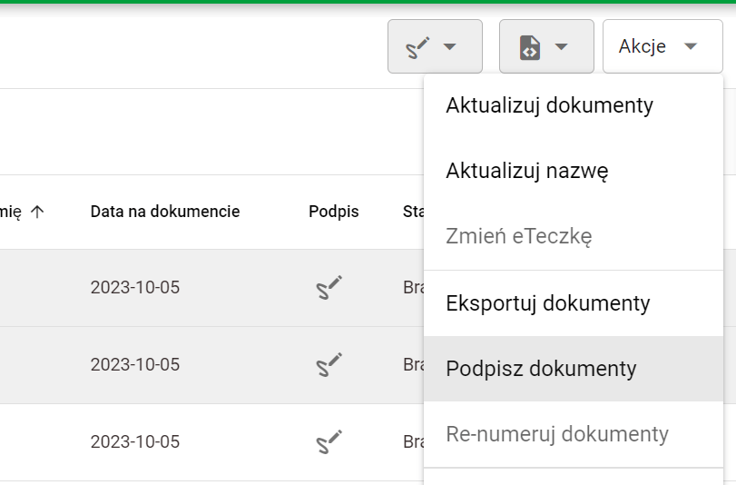Click the ascending sort arrow in header
This screenshot has height=485, width=736.
[x=37, y=212]
